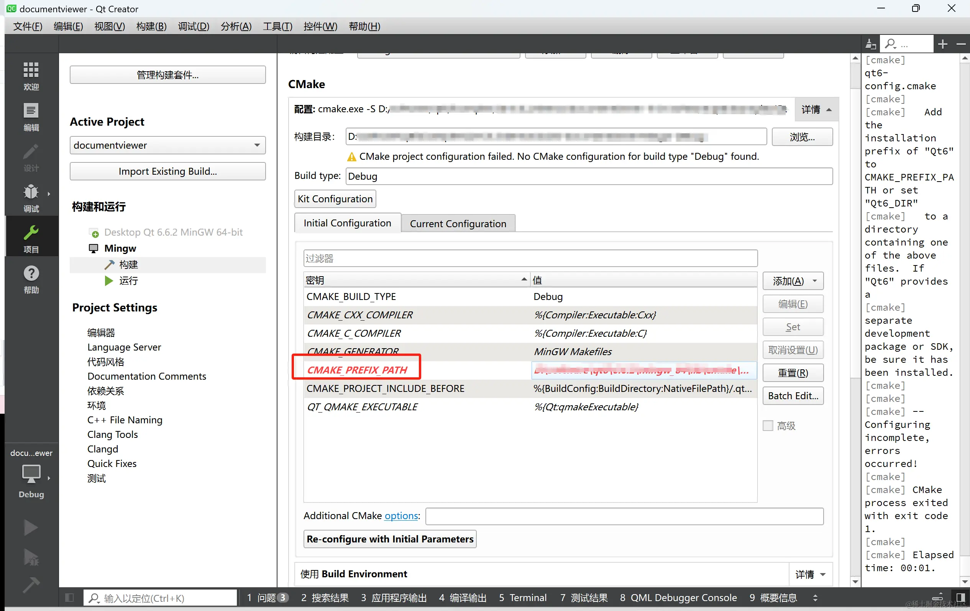Viewport: 970px width, 611px height.
Task: Toggle the right sidebar via the status bar icon
Action: (x=961, y=597)
